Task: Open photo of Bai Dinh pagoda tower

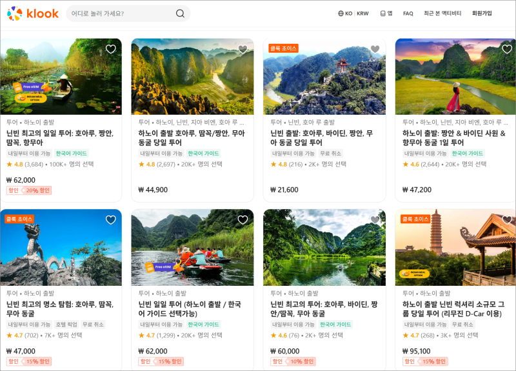Action: [456, 248]
